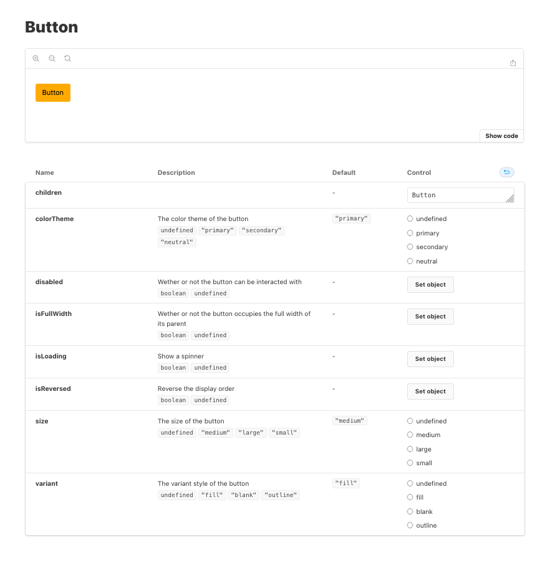Click the Control column header

click(x=419, y=172)
